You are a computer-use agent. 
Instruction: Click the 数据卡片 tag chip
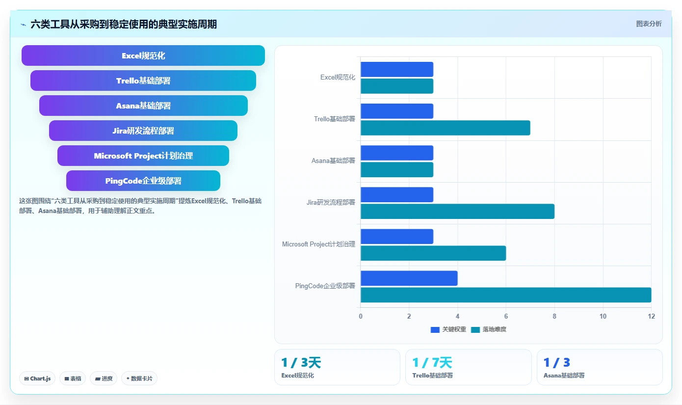[x=139, y=378]
